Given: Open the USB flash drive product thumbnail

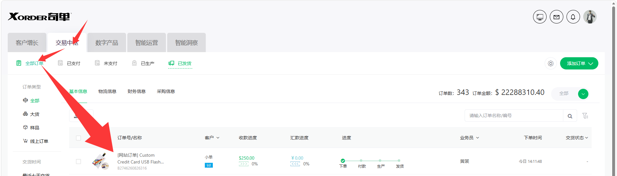Looking at the screenshot, I should click(x=101, y=161).
